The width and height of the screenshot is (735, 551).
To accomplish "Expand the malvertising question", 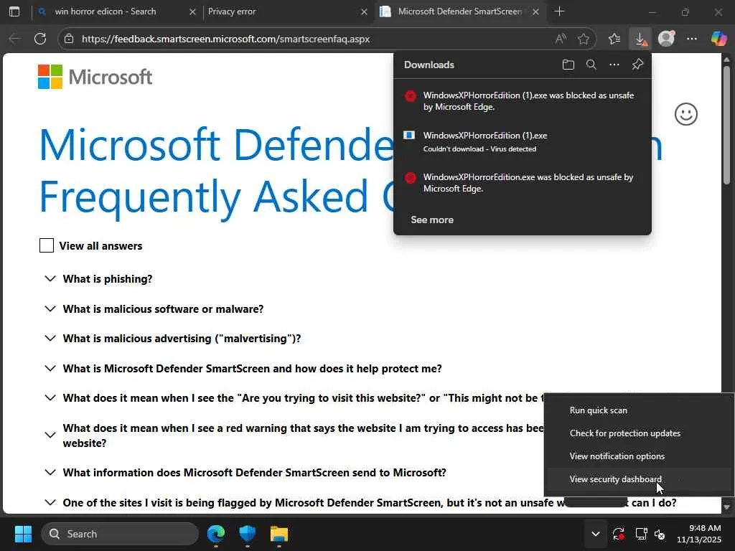I will coord(172,339).
